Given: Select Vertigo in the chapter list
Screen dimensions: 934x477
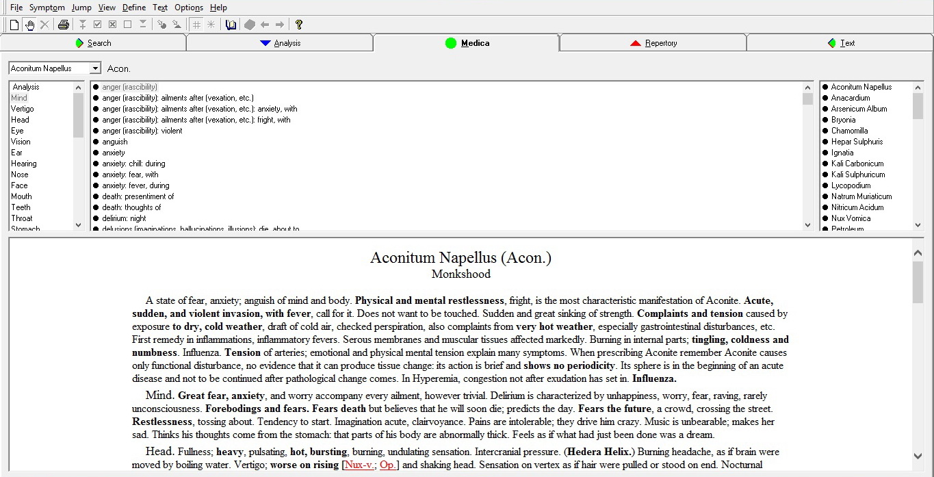Looking at the screenshot, I should tap(22, 109).
